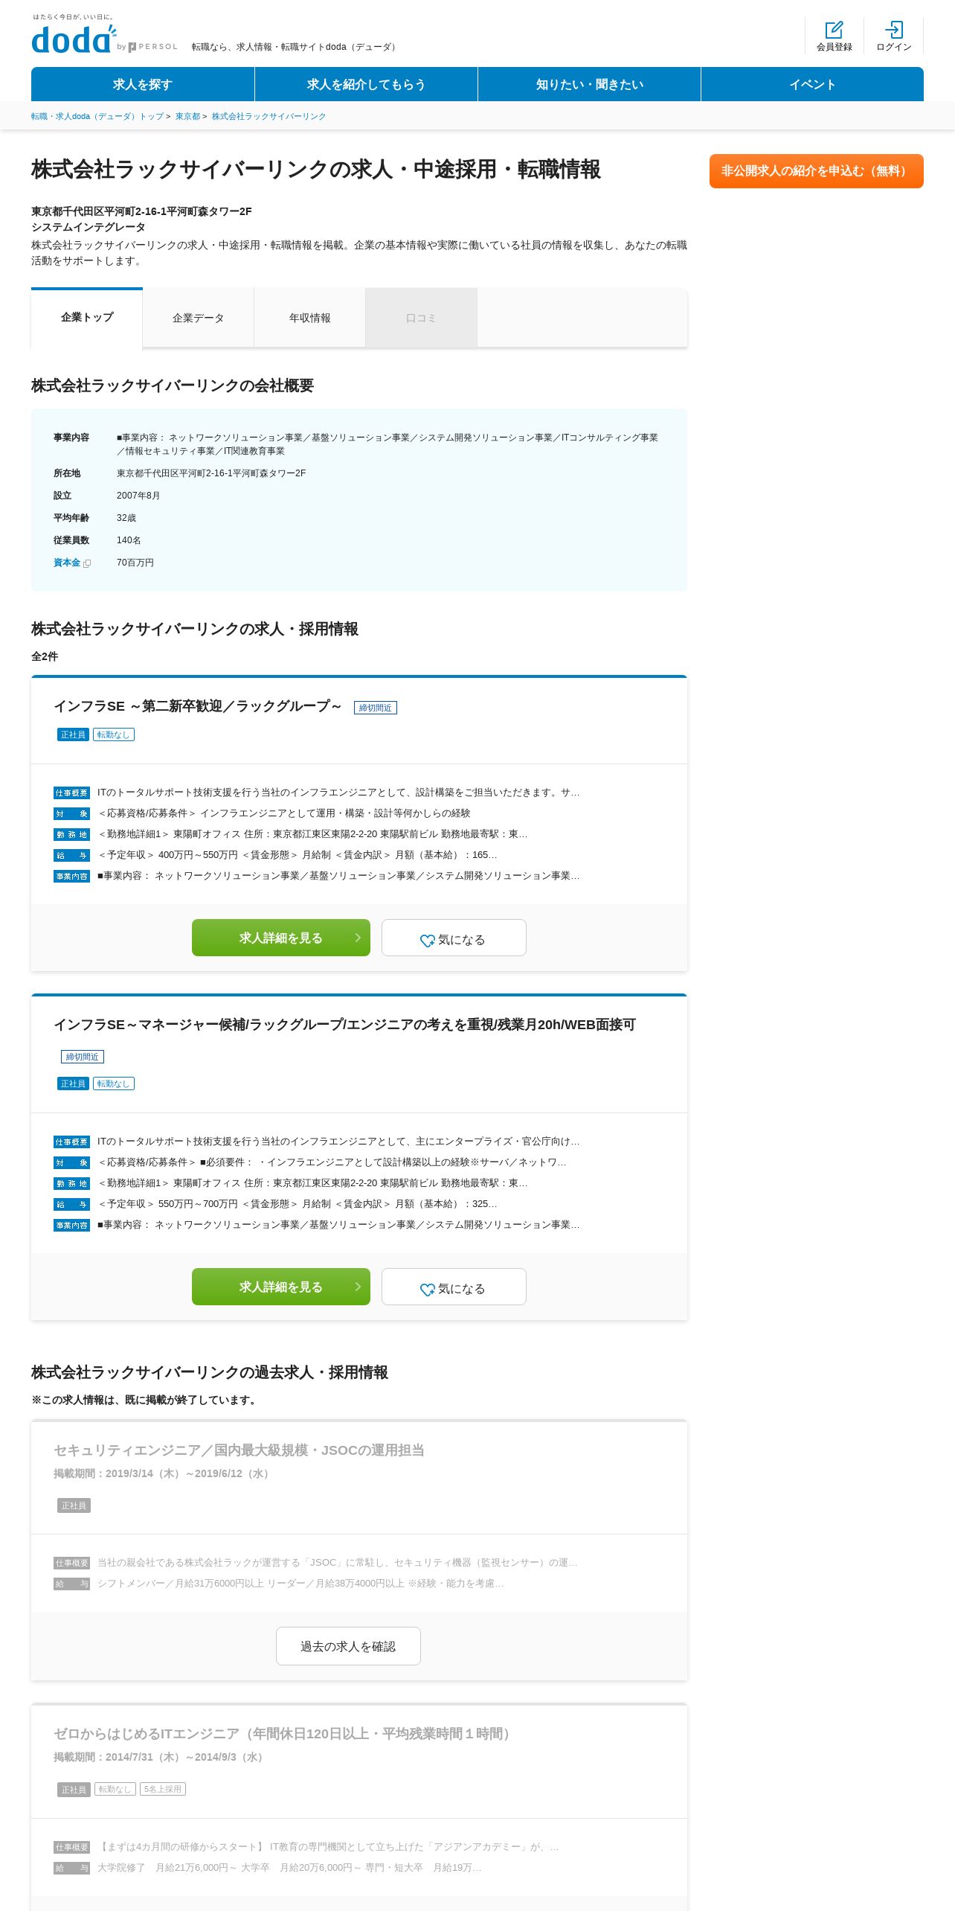Click the 従業員数 value 140名
This screenshot has width=955, height=1911.
click(129, 540)
